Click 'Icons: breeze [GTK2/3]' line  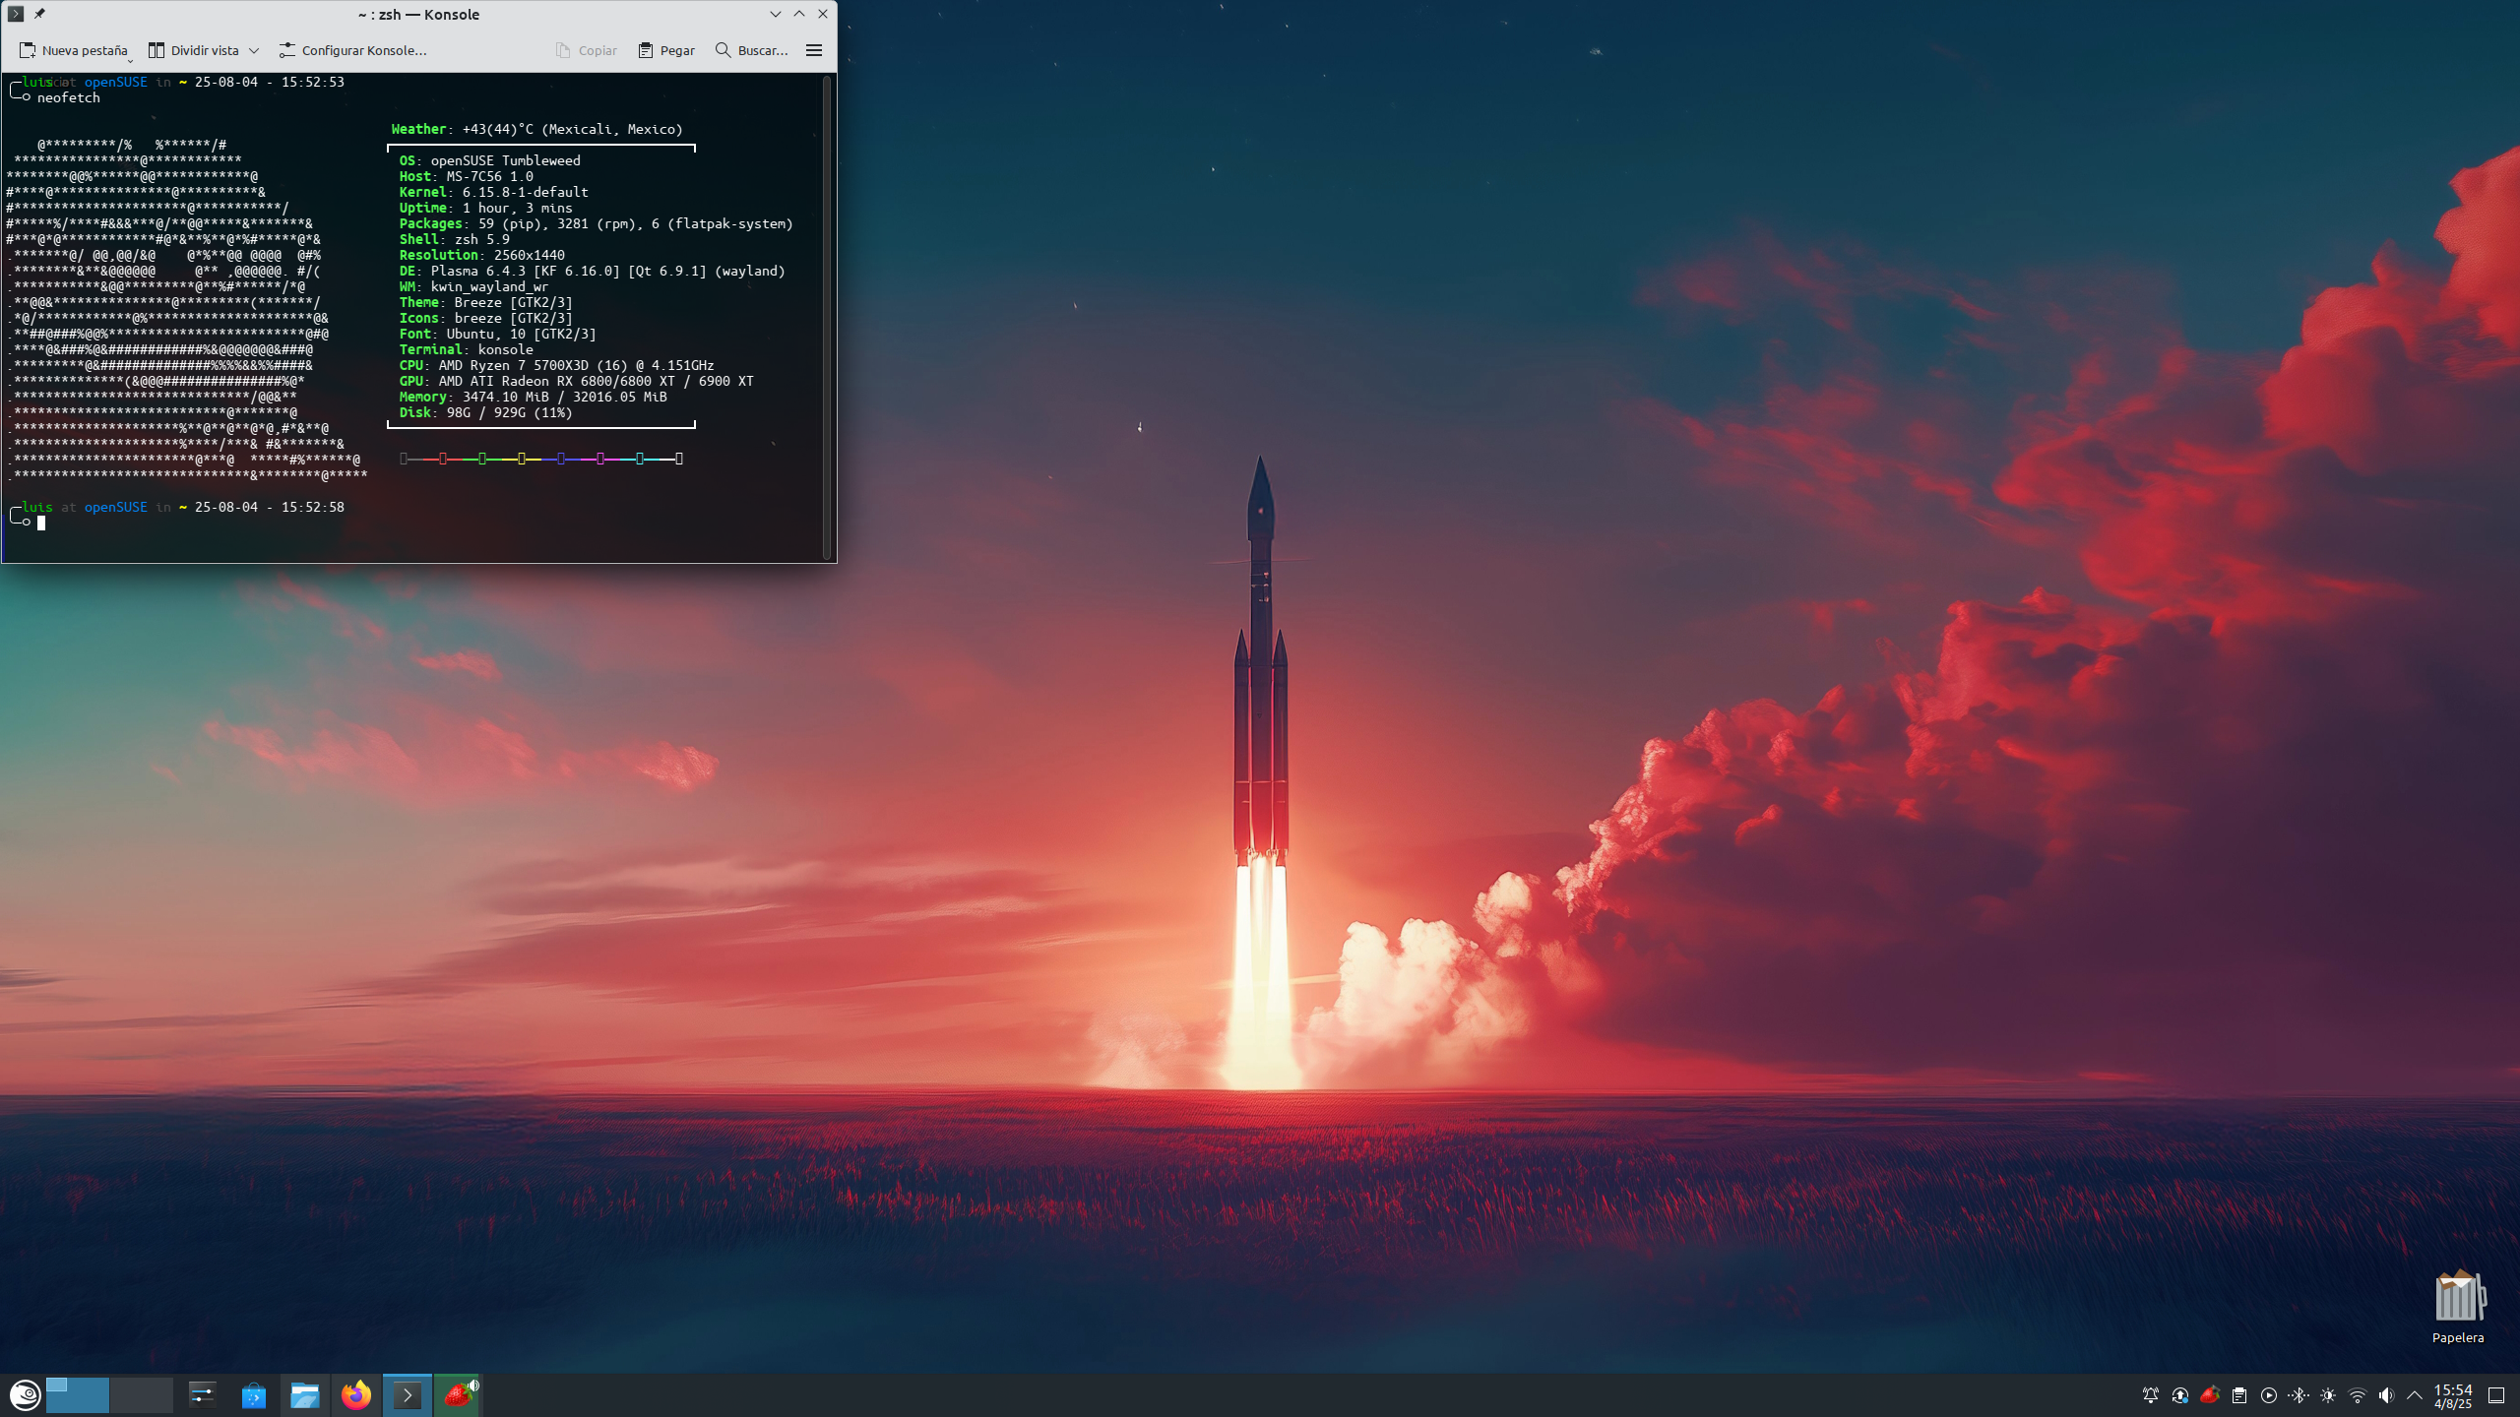(485, 318)
